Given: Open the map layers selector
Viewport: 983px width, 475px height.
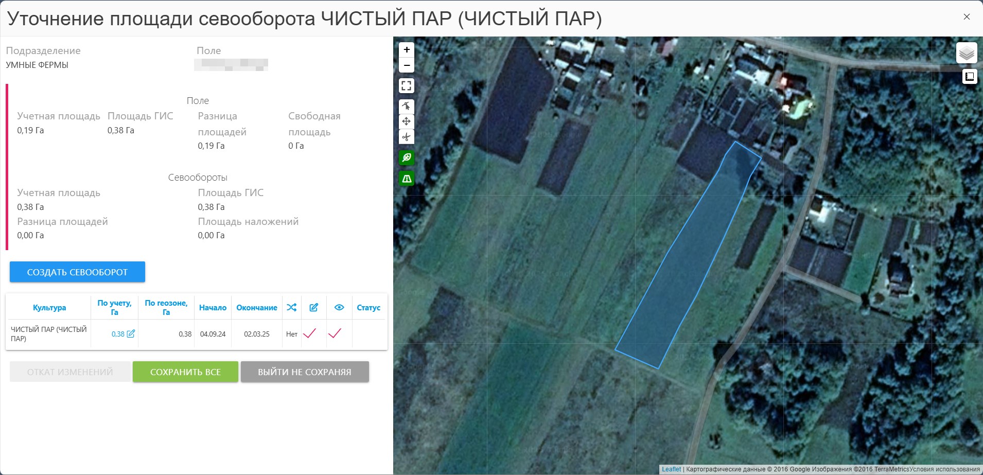Looking at the screenshot, I should [x=967, y=53].
